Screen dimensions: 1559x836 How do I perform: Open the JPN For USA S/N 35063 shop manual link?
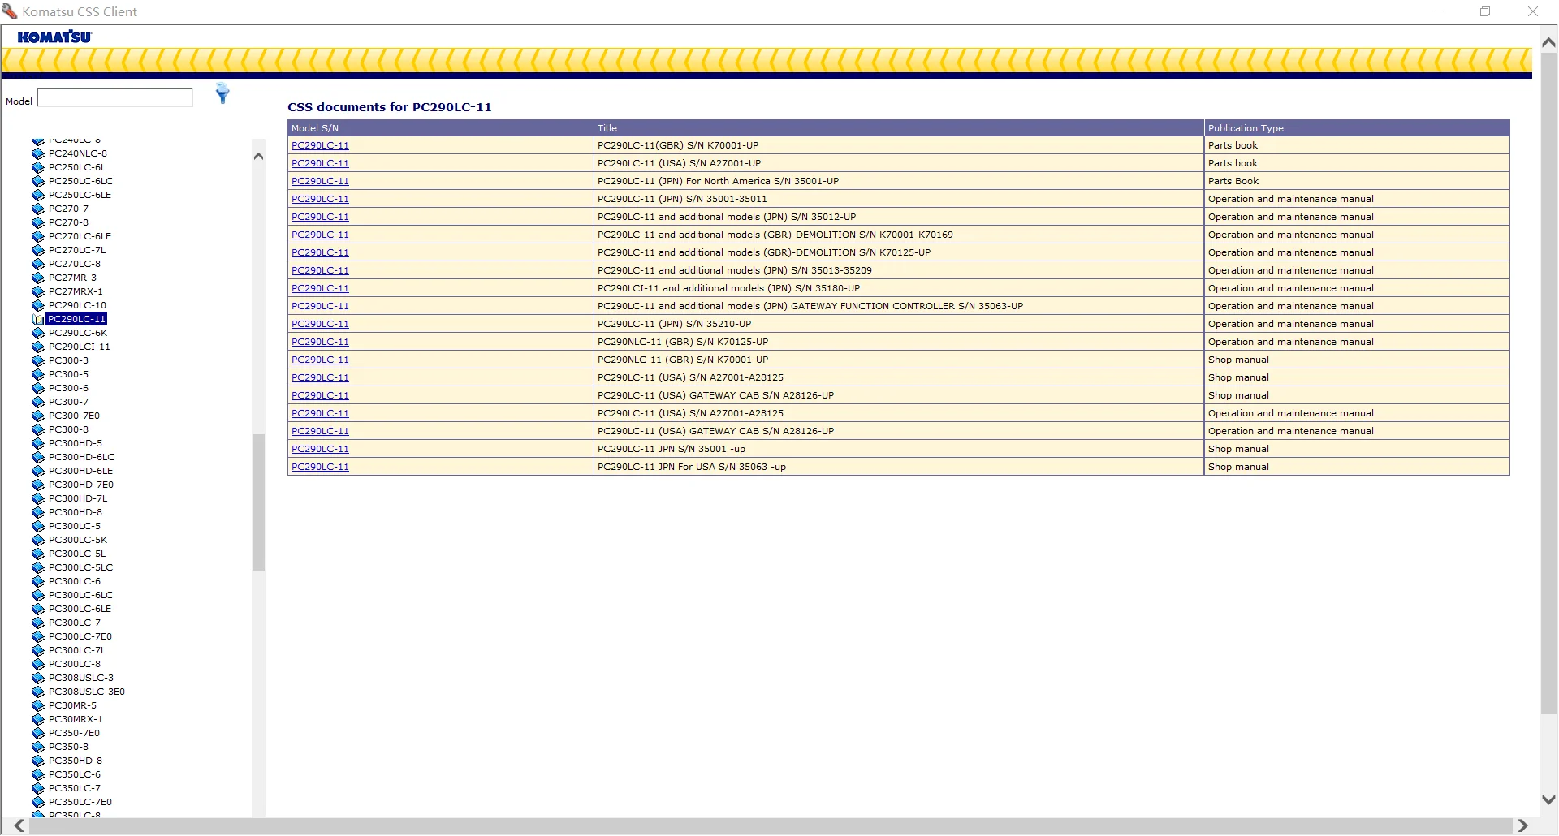[320, 467]
